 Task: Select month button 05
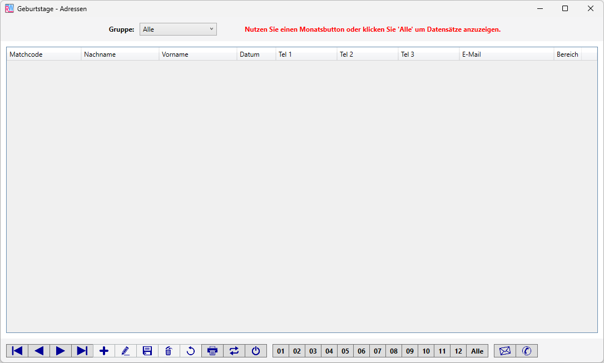[x=345, y=351]
